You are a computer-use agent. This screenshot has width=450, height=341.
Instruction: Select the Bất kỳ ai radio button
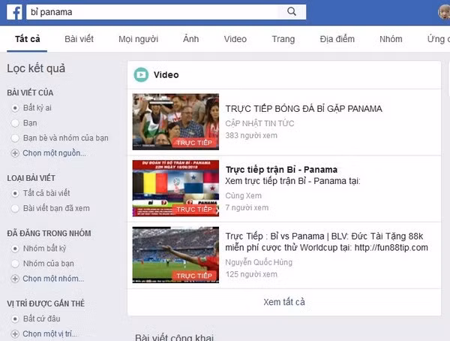pyautogui.click(x=15, y=108)
